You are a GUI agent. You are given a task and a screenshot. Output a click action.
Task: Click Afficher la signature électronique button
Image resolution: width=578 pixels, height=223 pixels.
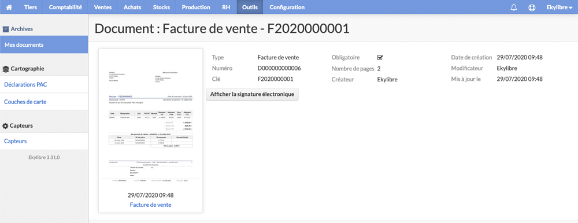click(252, 94)
